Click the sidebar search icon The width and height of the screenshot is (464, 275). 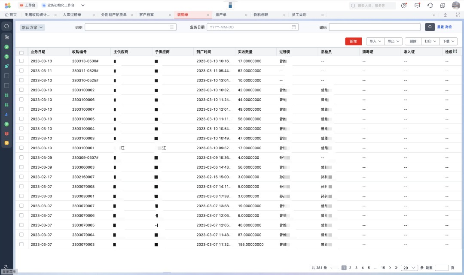tap(6, 26)
